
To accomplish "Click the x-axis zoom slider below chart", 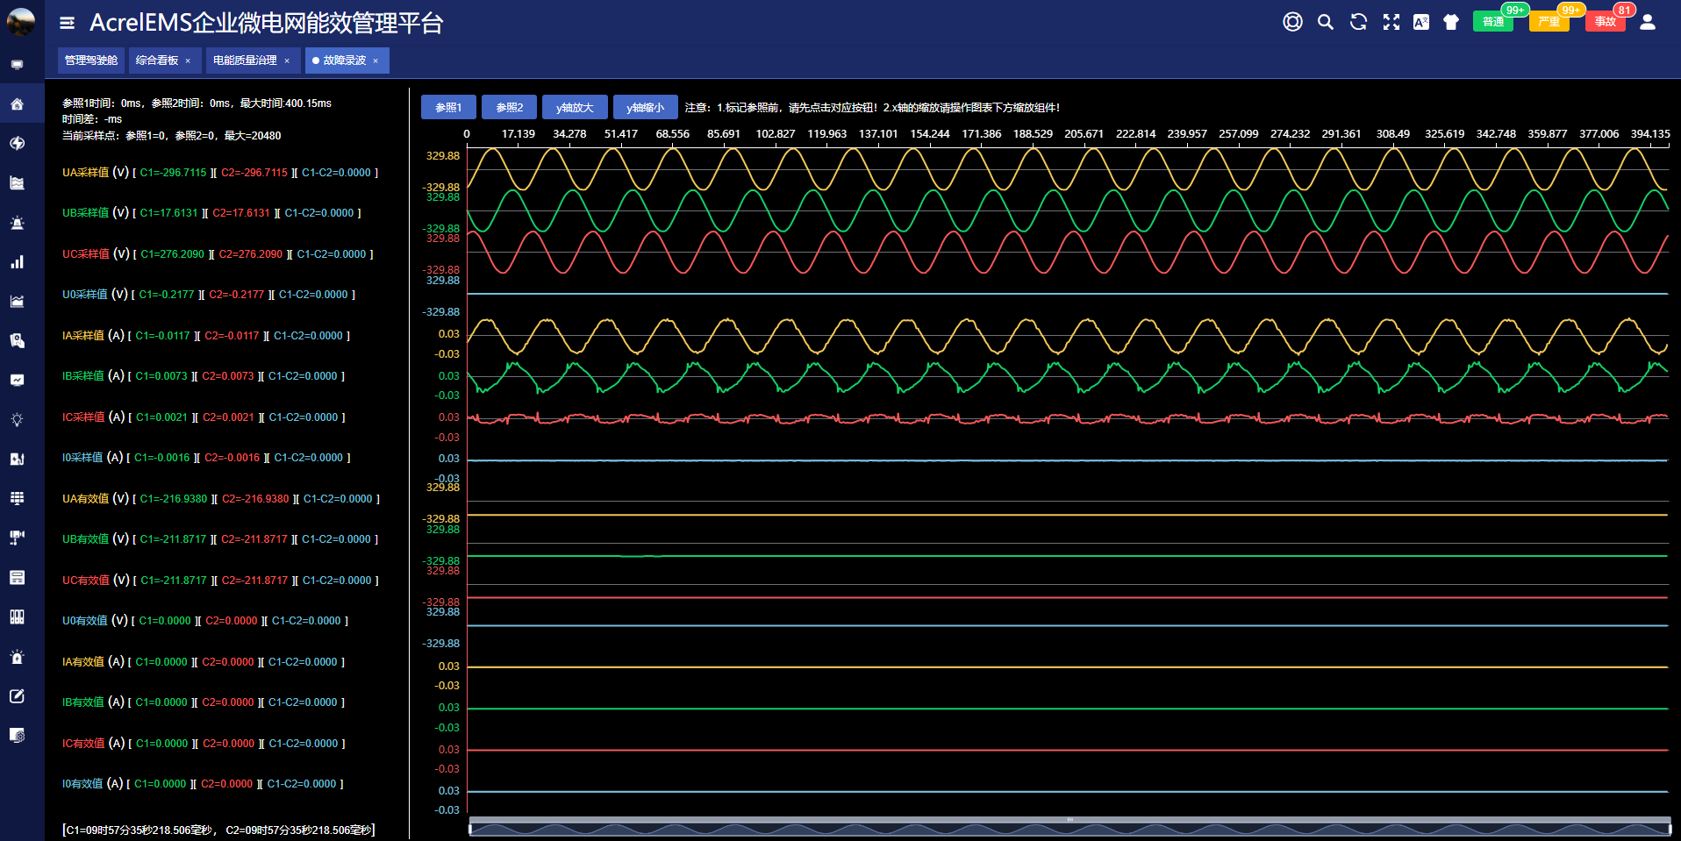I will (x=1069, y=827).
